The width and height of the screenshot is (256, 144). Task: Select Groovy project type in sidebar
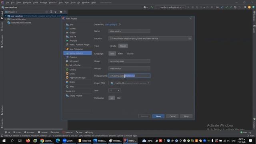point(73,70)
